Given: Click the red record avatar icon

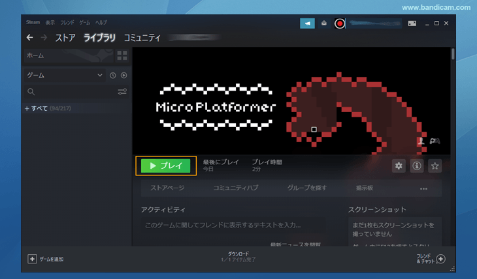Looking at the screenshot, I should point(340,23).
